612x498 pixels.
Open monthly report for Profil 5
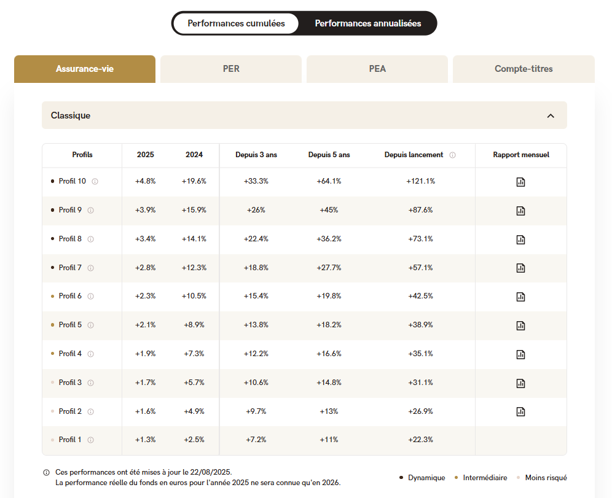coord(520,325)
